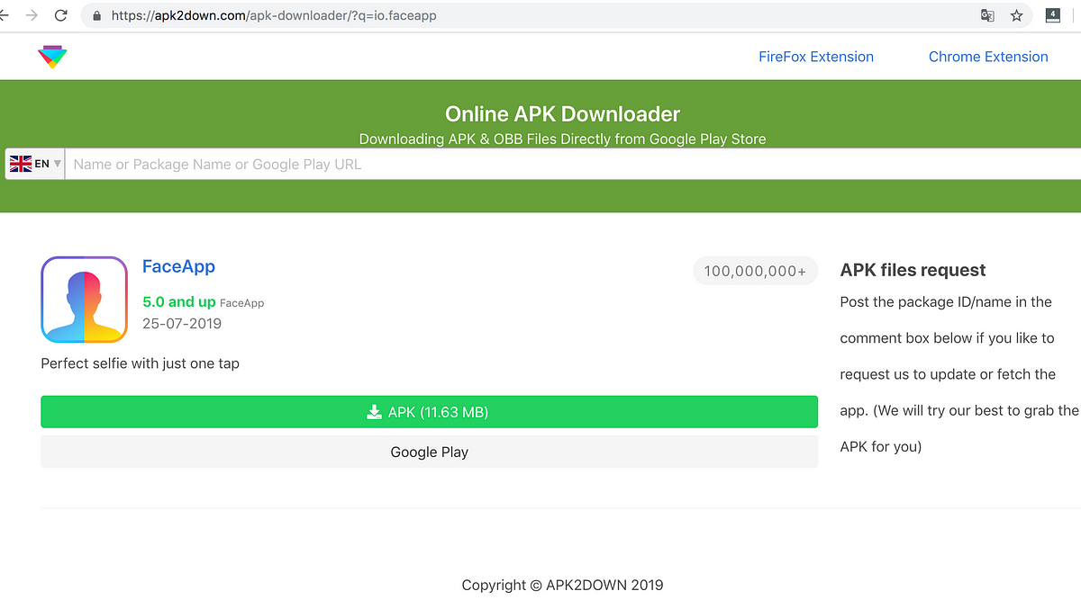Screen dimensions: 1081x600
Task: Open the EN language selector dropdown
Action: pos(35,164)
